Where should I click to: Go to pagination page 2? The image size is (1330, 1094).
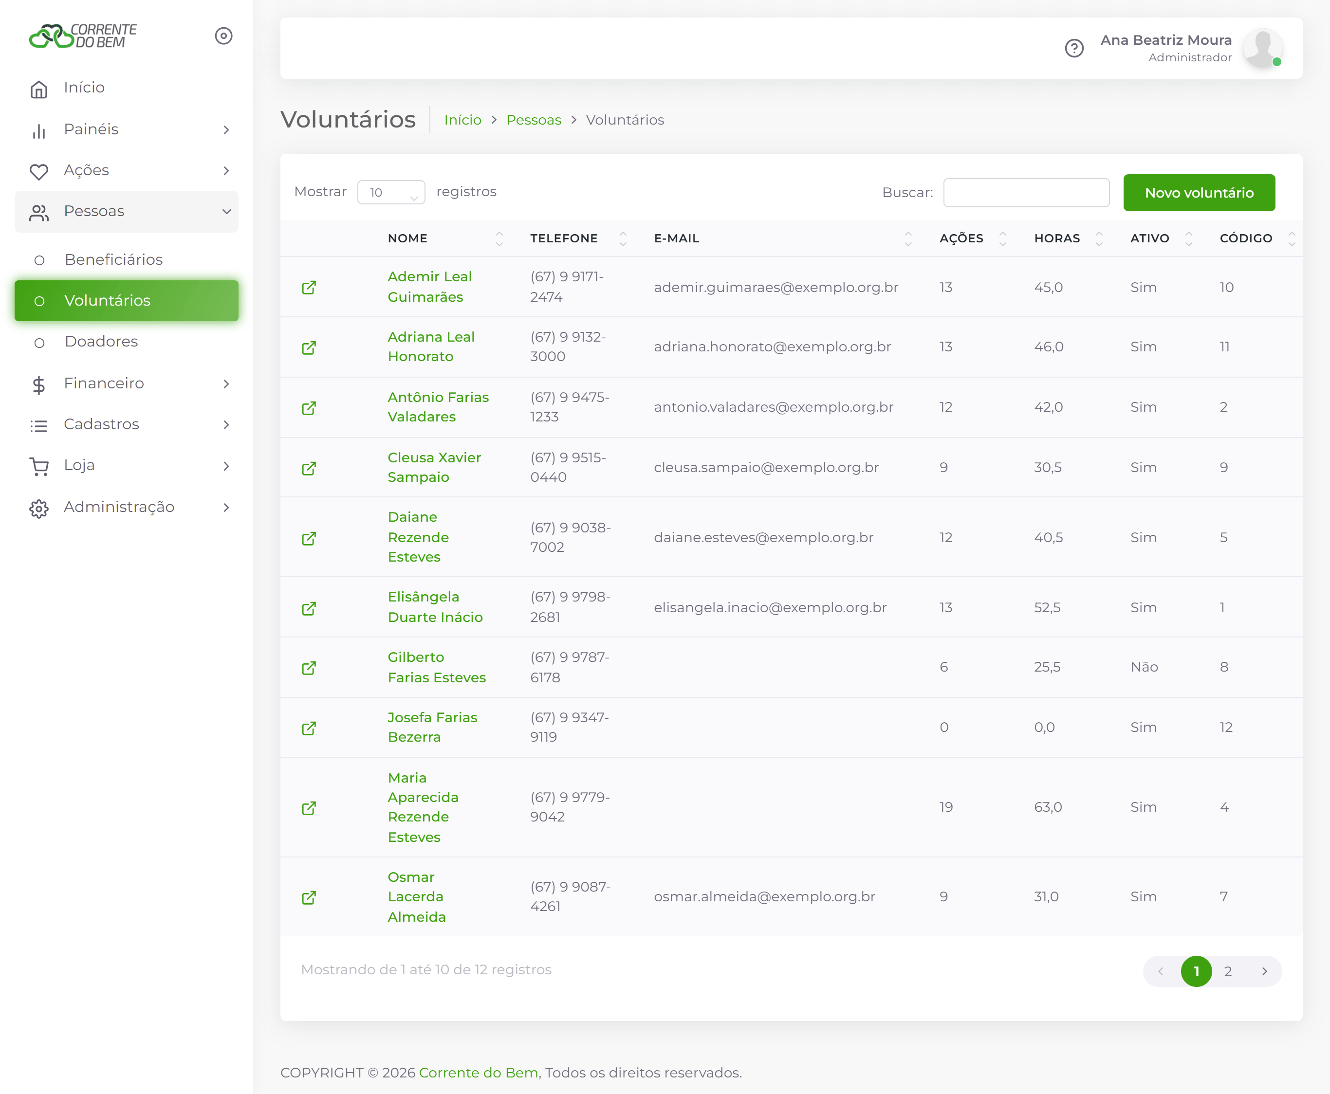click(1228, 971)
